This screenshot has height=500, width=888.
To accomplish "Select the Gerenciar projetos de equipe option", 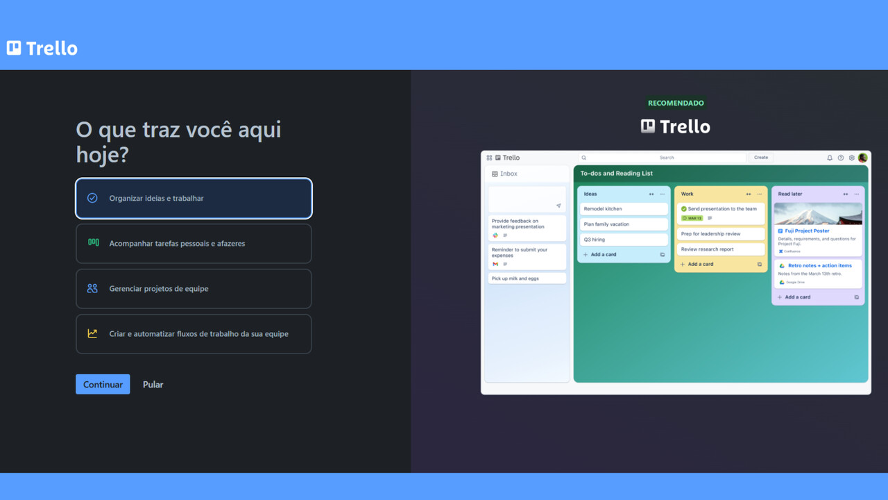I will coord(194,289).
